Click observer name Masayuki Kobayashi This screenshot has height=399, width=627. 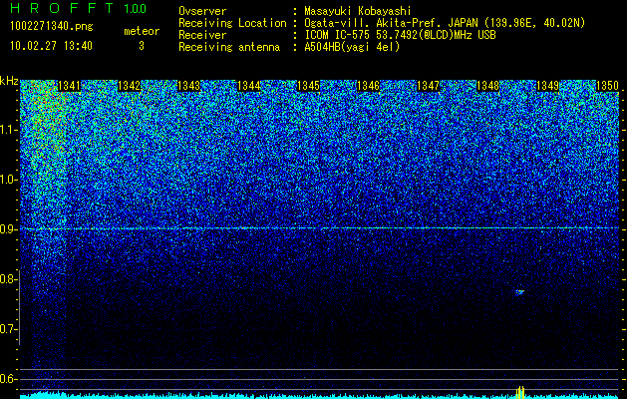click(x=358, y=11)
